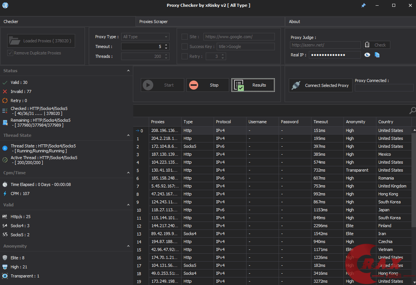Click the folder icon for Loaded Proxies
Viewport: 416px width, 285px height.
15,41
